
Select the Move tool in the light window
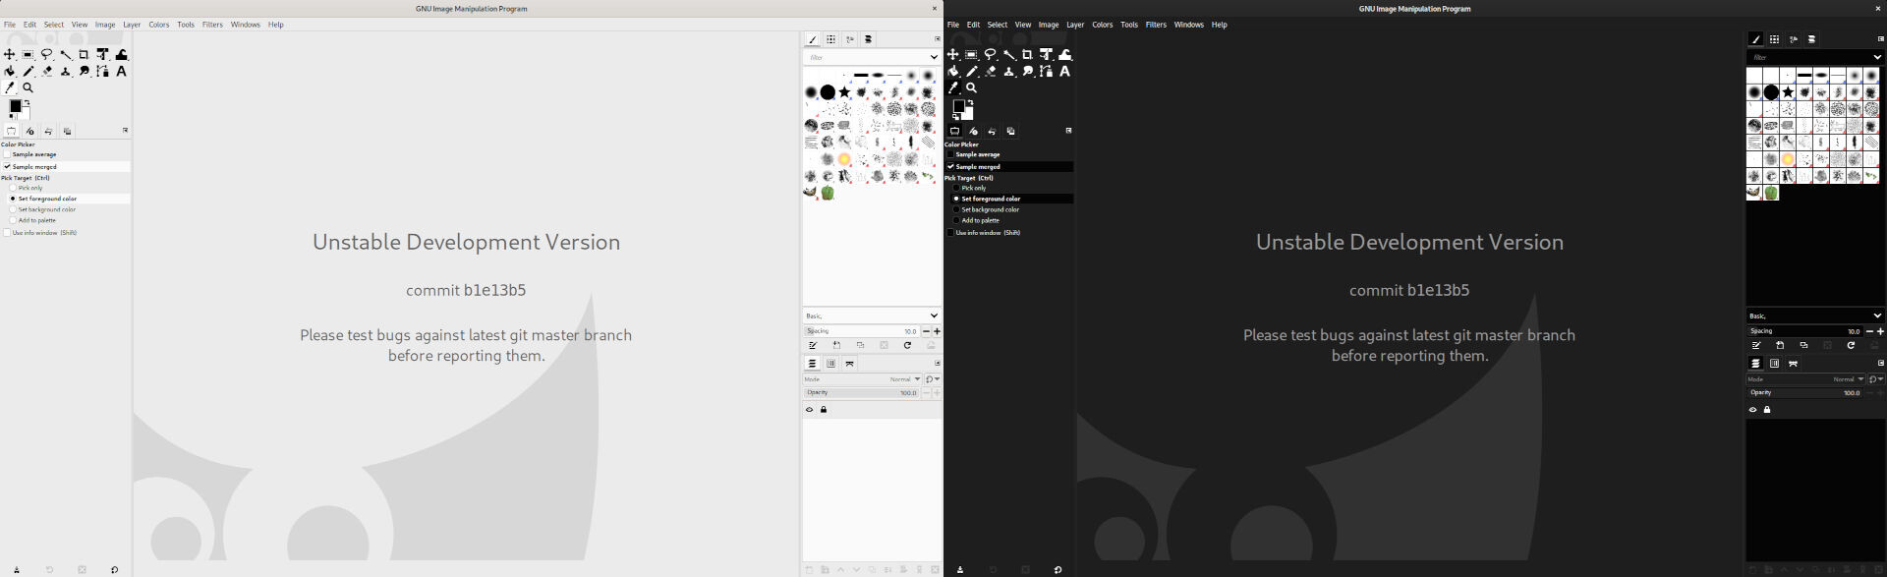click(x=10, y=55)
